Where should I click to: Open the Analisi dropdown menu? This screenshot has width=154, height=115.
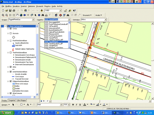(99, 15)
